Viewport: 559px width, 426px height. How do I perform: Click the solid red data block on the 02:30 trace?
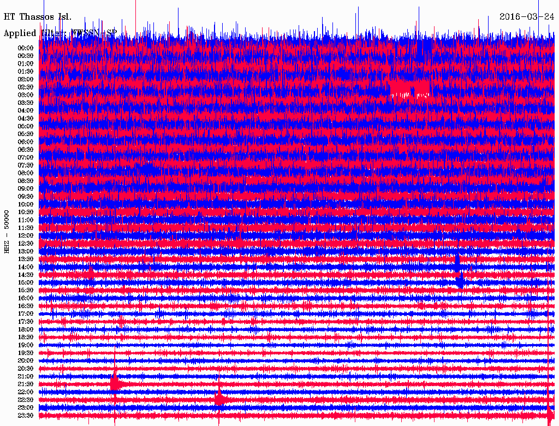(x=409, y=87)
